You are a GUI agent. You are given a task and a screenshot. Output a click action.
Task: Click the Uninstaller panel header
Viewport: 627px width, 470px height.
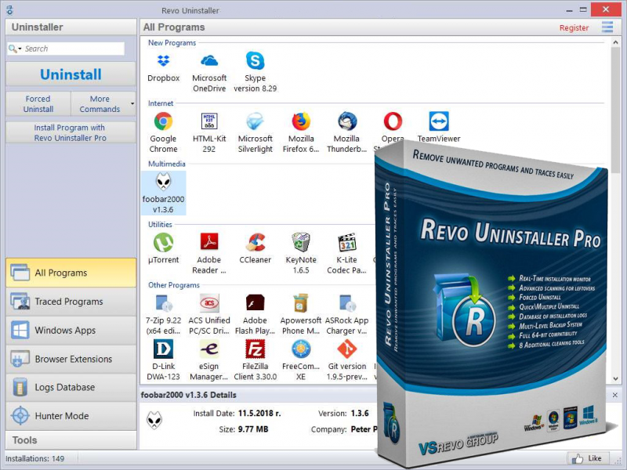tap(71, 27)
